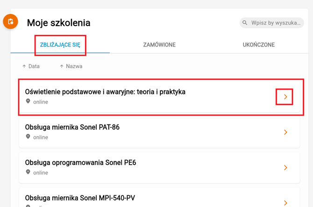Click location pin under Oświetlenie podstawowe
313x207 pixels.
(x=28, y=101)
